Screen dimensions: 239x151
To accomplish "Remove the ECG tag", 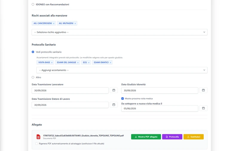I will pos(89,62).
